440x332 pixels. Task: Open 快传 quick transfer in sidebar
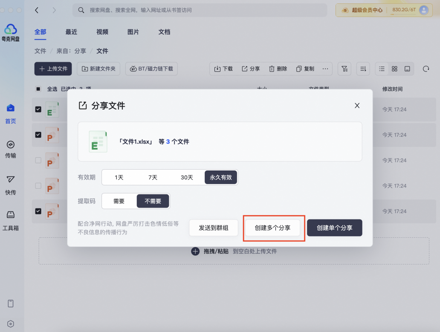11,179
